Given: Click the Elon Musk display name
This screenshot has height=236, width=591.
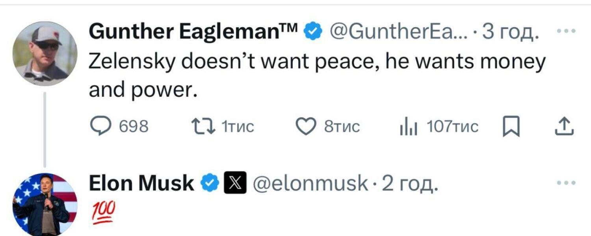Looking at the screenshot, I should [x=141, y=183].
